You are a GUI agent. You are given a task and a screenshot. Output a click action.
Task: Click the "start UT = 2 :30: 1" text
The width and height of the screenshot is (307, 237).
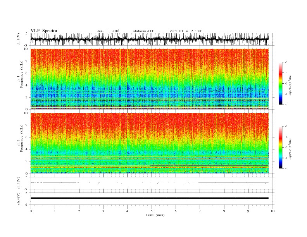tap(187, 31)
